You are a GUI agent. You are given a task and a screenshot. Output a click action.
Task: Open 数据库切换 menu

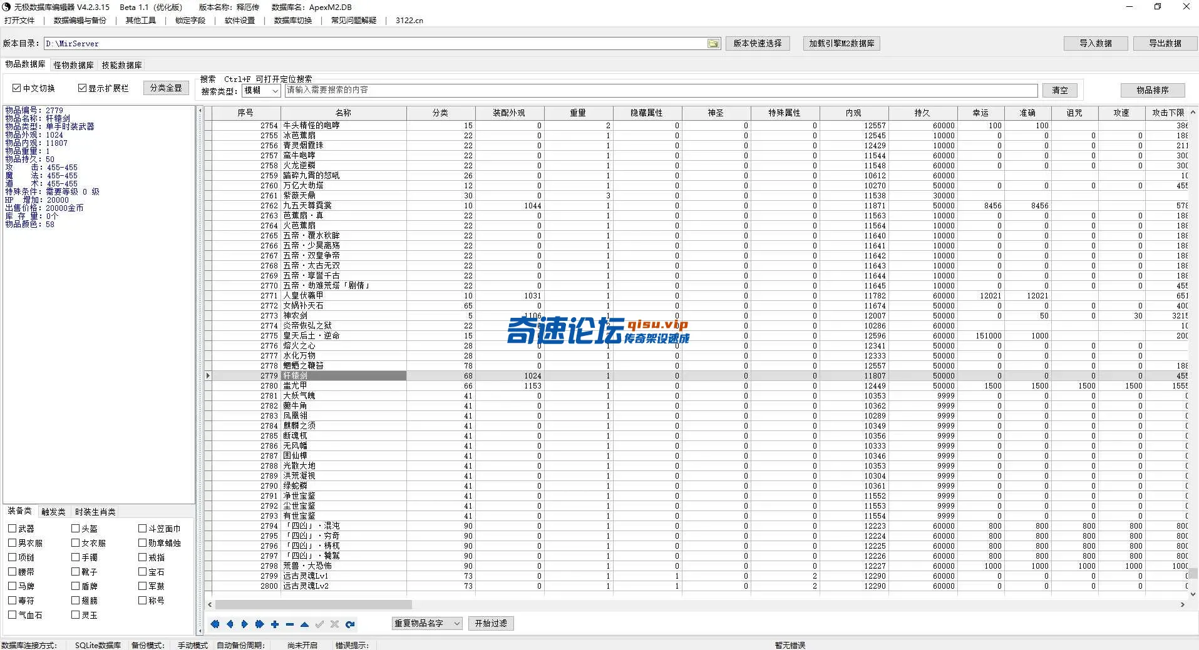(x=293, y=21)
